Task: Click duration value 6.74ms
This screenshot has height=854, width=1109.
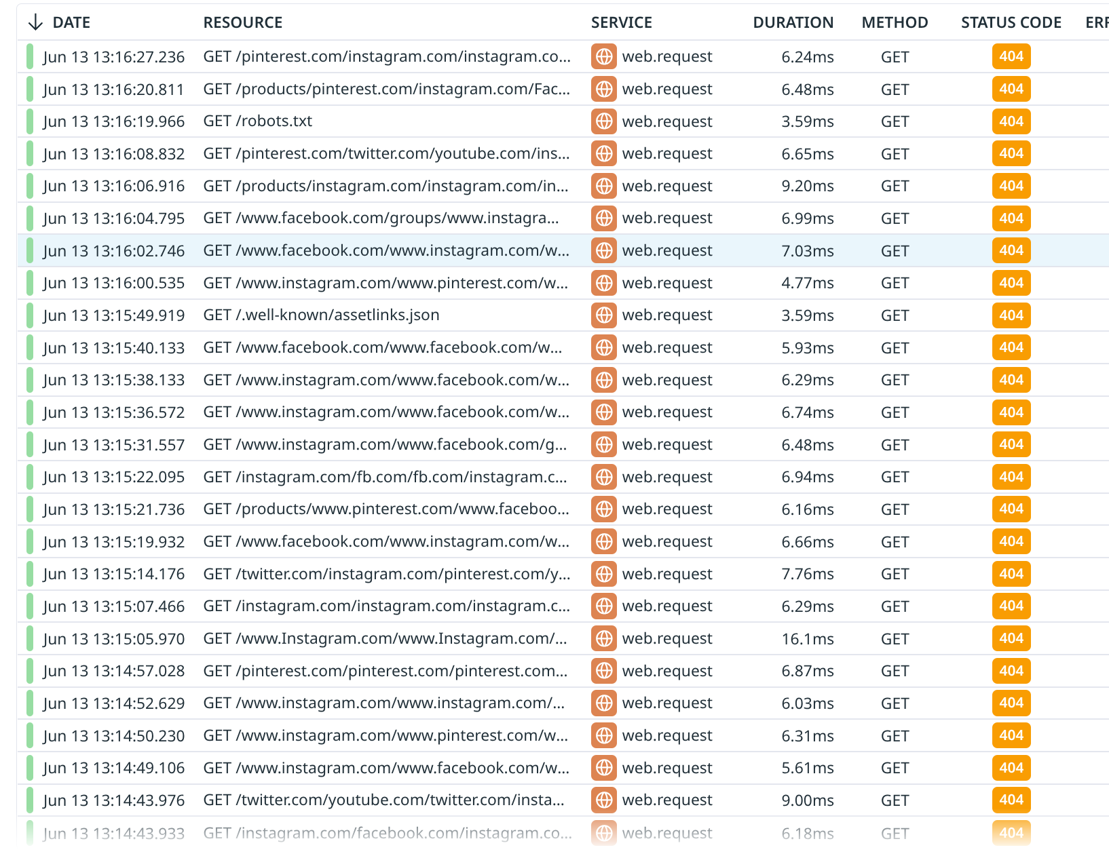Action: coord(808,412)
